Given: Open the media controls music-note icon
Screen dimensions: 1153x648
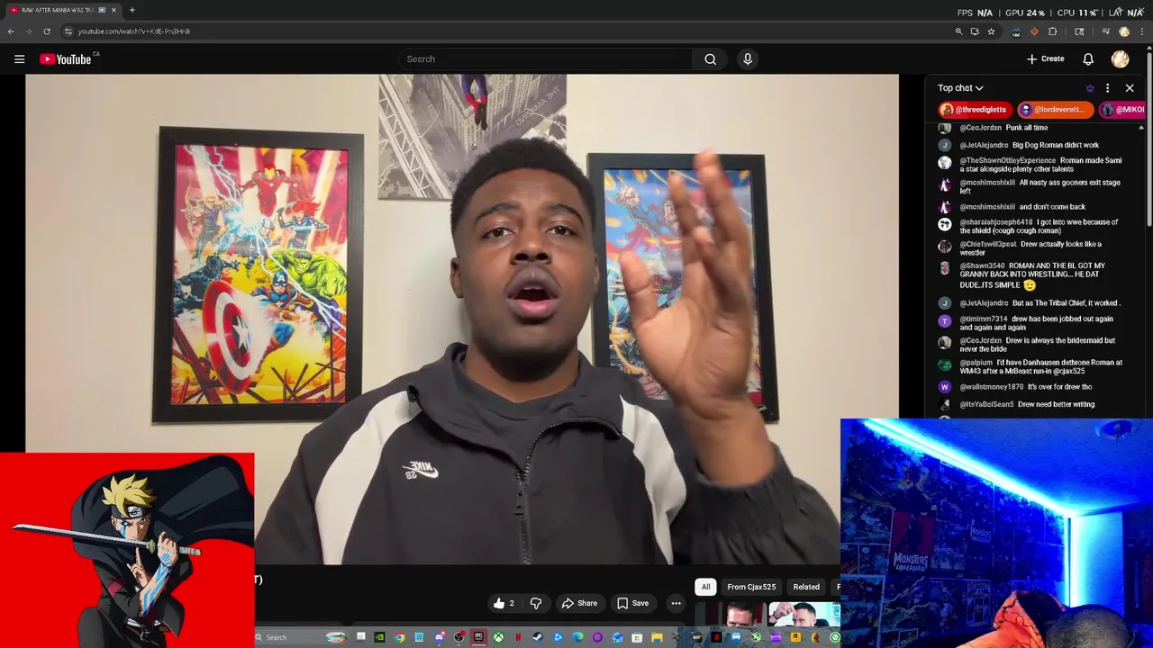Looking at the screenshot, I should pos(1106,31).
